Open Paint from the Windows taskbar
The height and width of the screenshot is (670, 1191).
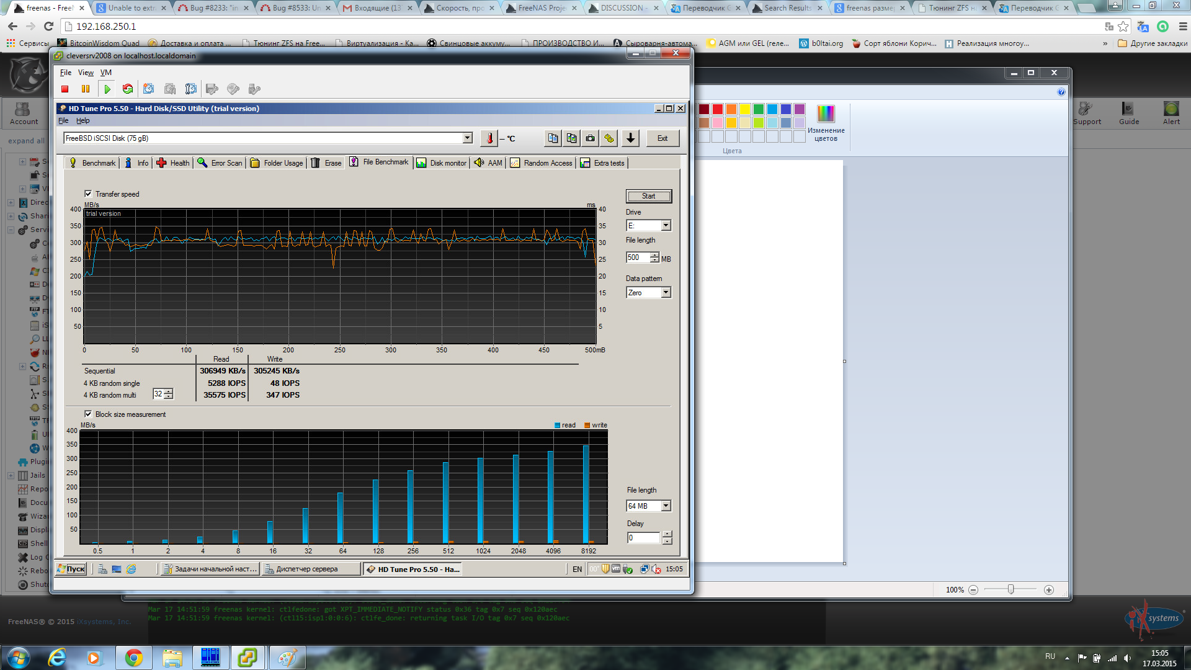(287, 658)
